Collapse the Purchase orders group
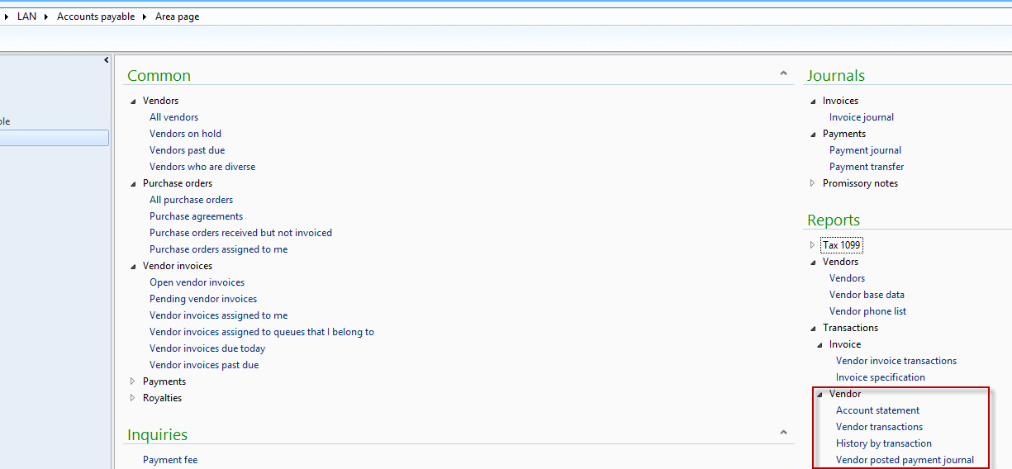Image resolution: width=1012 pixels, height=469 pixels. (132, 183)
